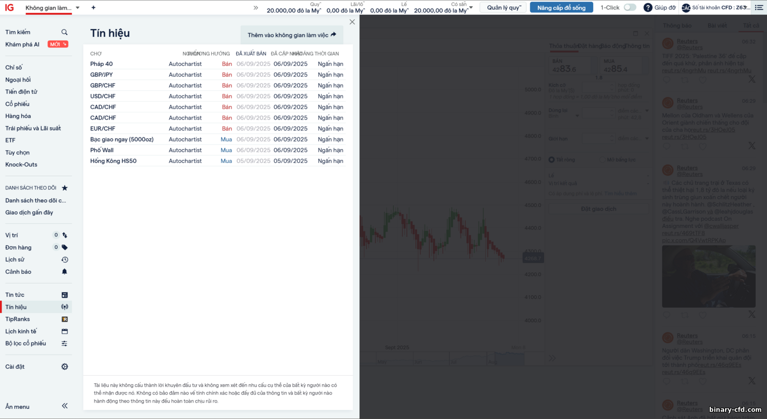Open Lịch sử history clock icon
767x419 pixels.
click(64, 260)
